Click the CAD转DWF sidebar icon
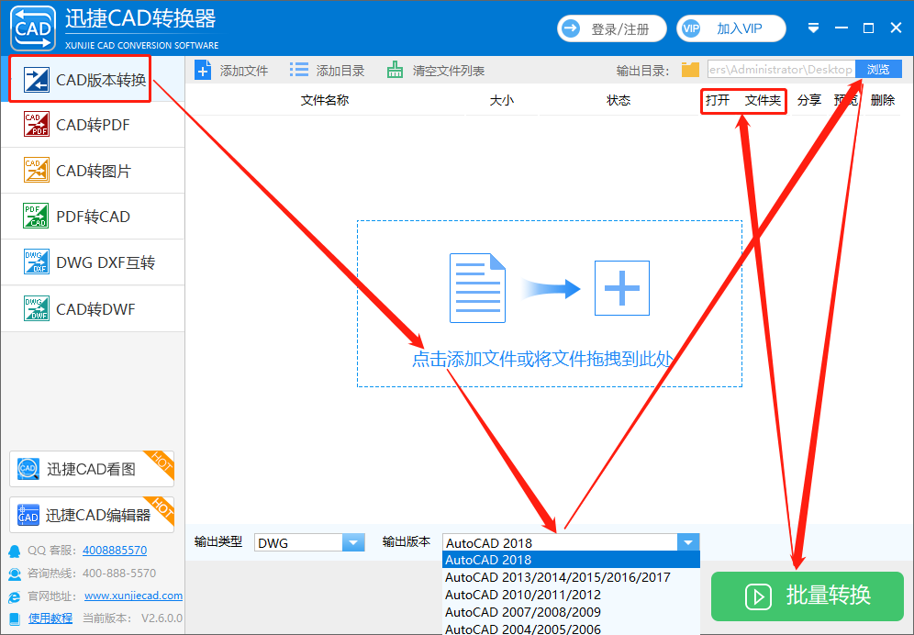This screenshot has height=635, width=914. (x=36, y=308)
